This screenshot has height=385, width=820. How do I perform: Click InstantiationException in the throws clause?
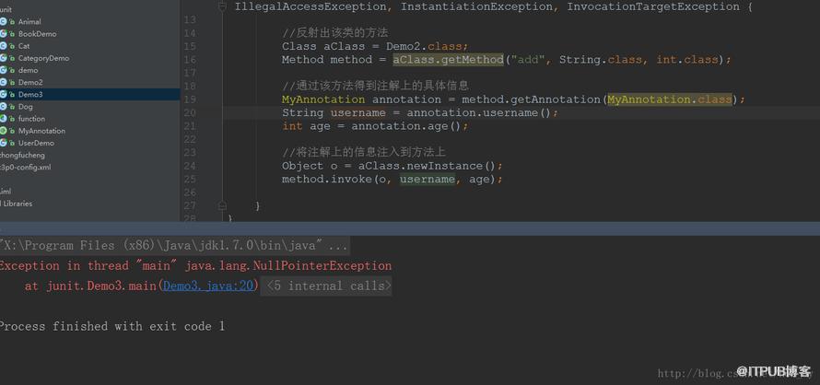(474, 6)
